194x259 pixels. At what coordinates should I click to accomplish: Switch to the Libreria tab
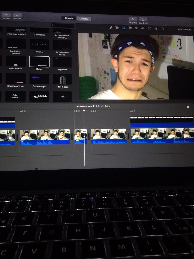tap(69, 18)
